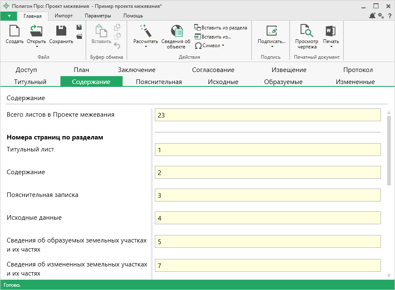Click the Вставить из... button
The image size is (395, 290).
(212, 36)
